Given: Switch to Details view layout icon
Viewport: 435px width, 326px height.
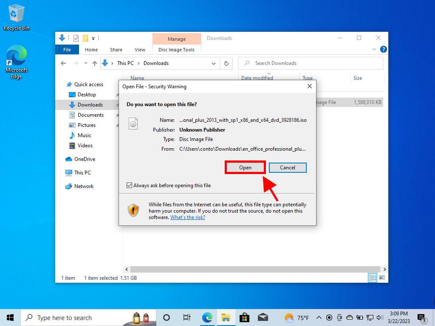Looking at the screenshot, I should (x=373, y=278).
